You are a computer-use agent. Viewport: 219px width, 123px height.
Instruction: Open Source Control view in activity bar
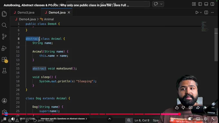coord(4,37)
